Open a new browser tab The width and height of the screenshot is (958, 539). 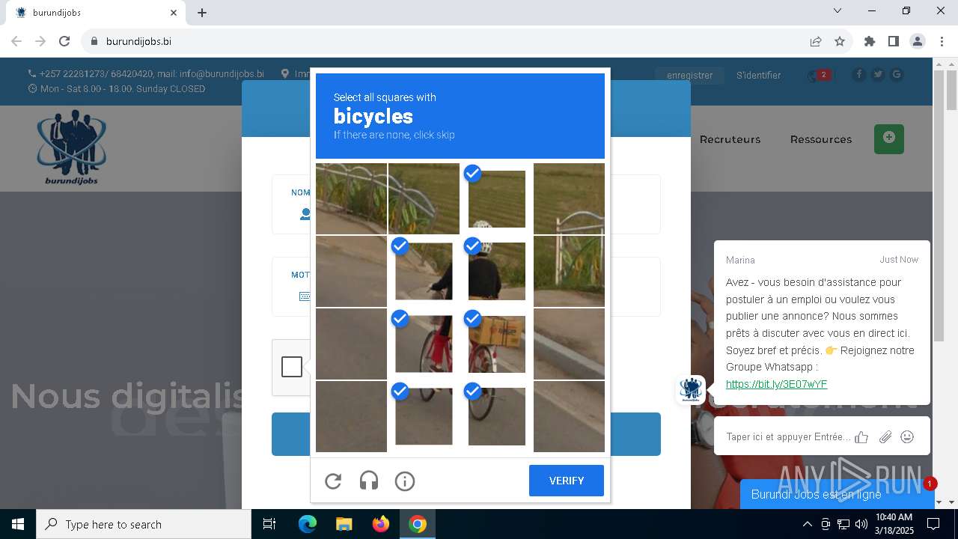[202, 13]
